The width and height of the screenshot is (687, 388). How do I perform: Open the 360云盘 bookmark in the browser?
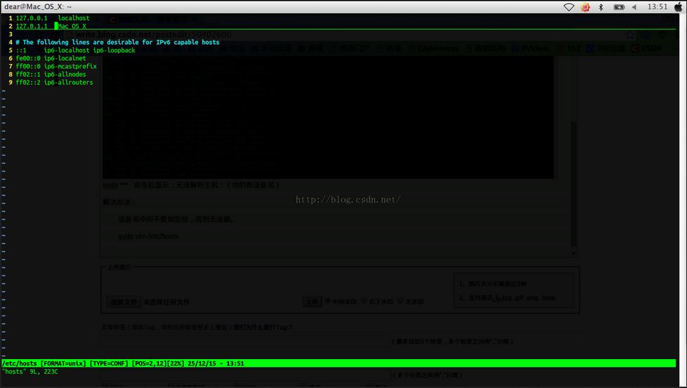click(x=605, y=48)
